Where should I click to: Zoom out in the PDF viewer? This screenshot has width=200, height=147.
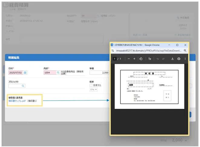pyautogui.click(x=129, y=59)
